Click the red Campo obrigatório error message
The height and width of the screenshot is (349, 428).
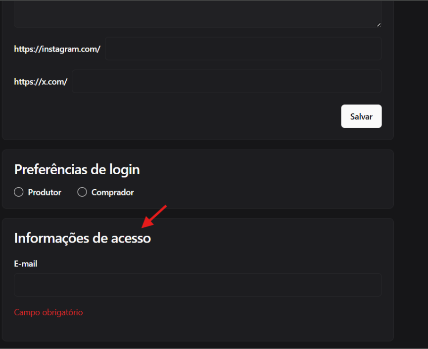coord(48,312)
